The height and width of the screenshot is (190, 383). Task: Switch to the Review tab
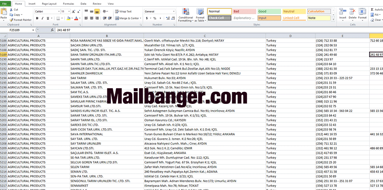pyautogui.click(x=97, y=4)
